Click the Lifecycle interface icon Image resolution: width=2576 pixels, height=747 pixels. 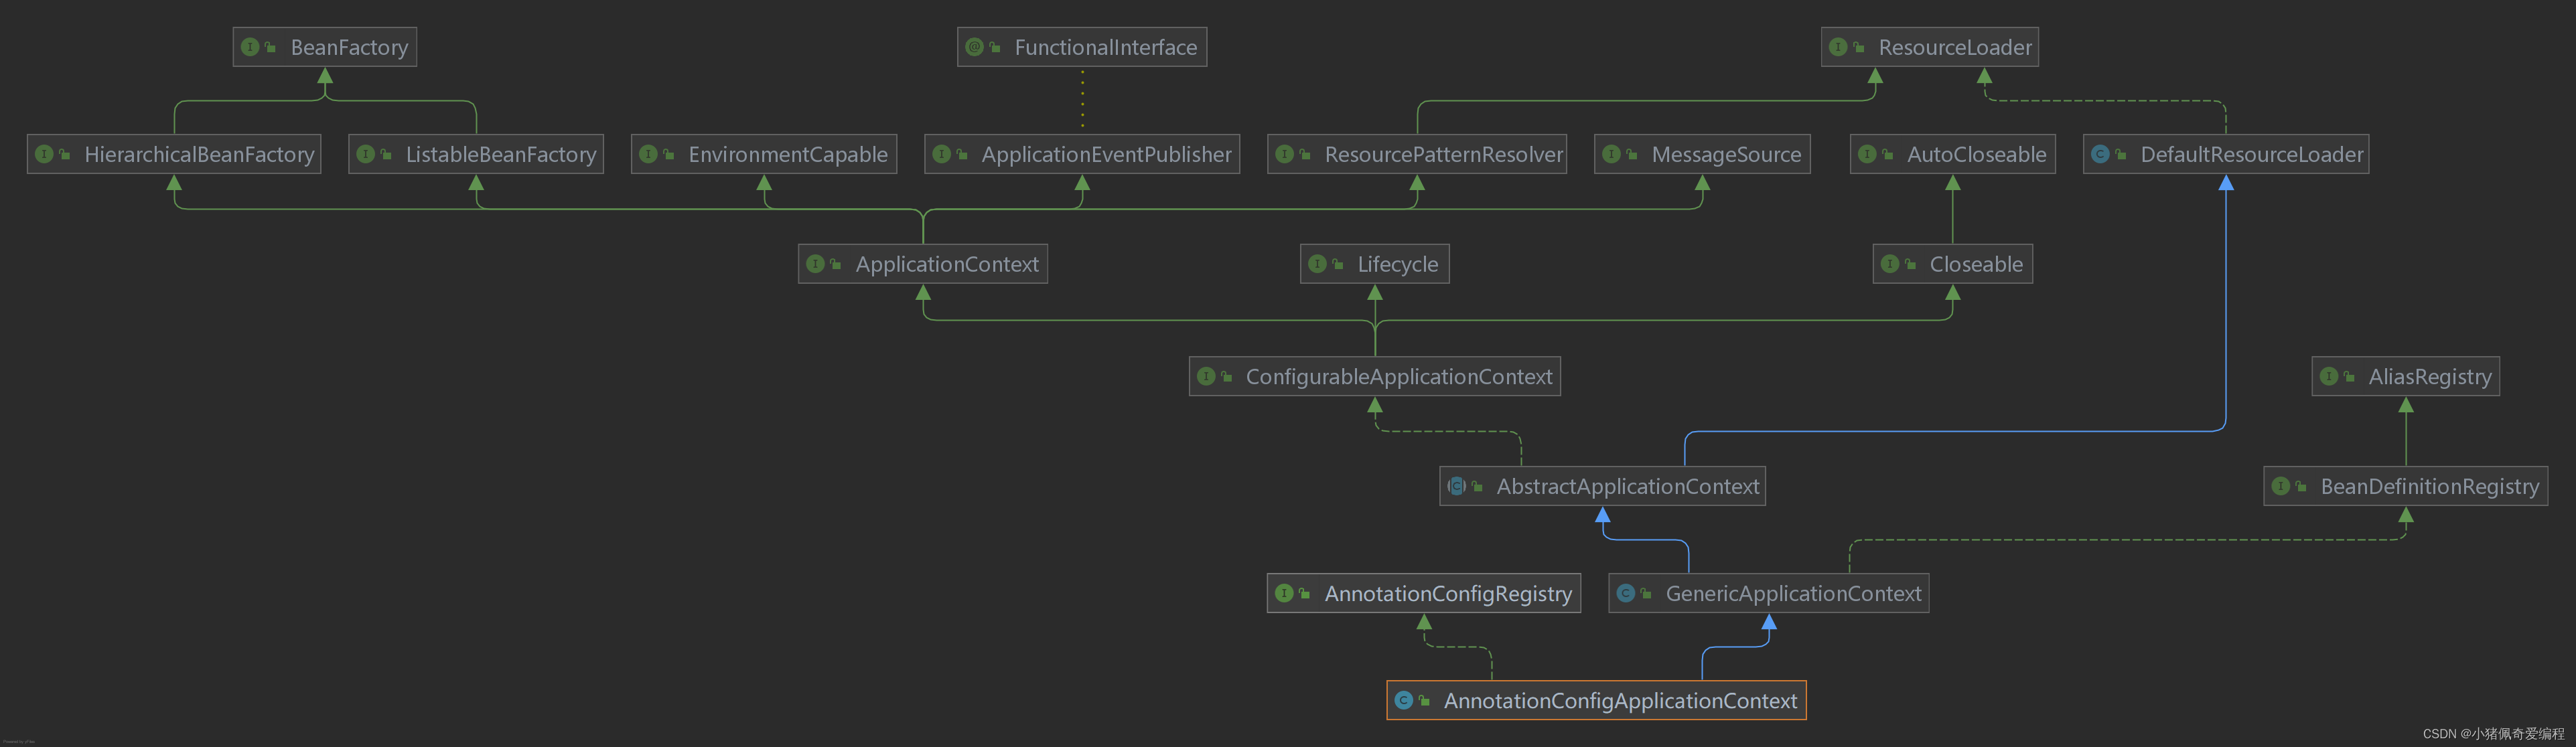pos(1317,264)
